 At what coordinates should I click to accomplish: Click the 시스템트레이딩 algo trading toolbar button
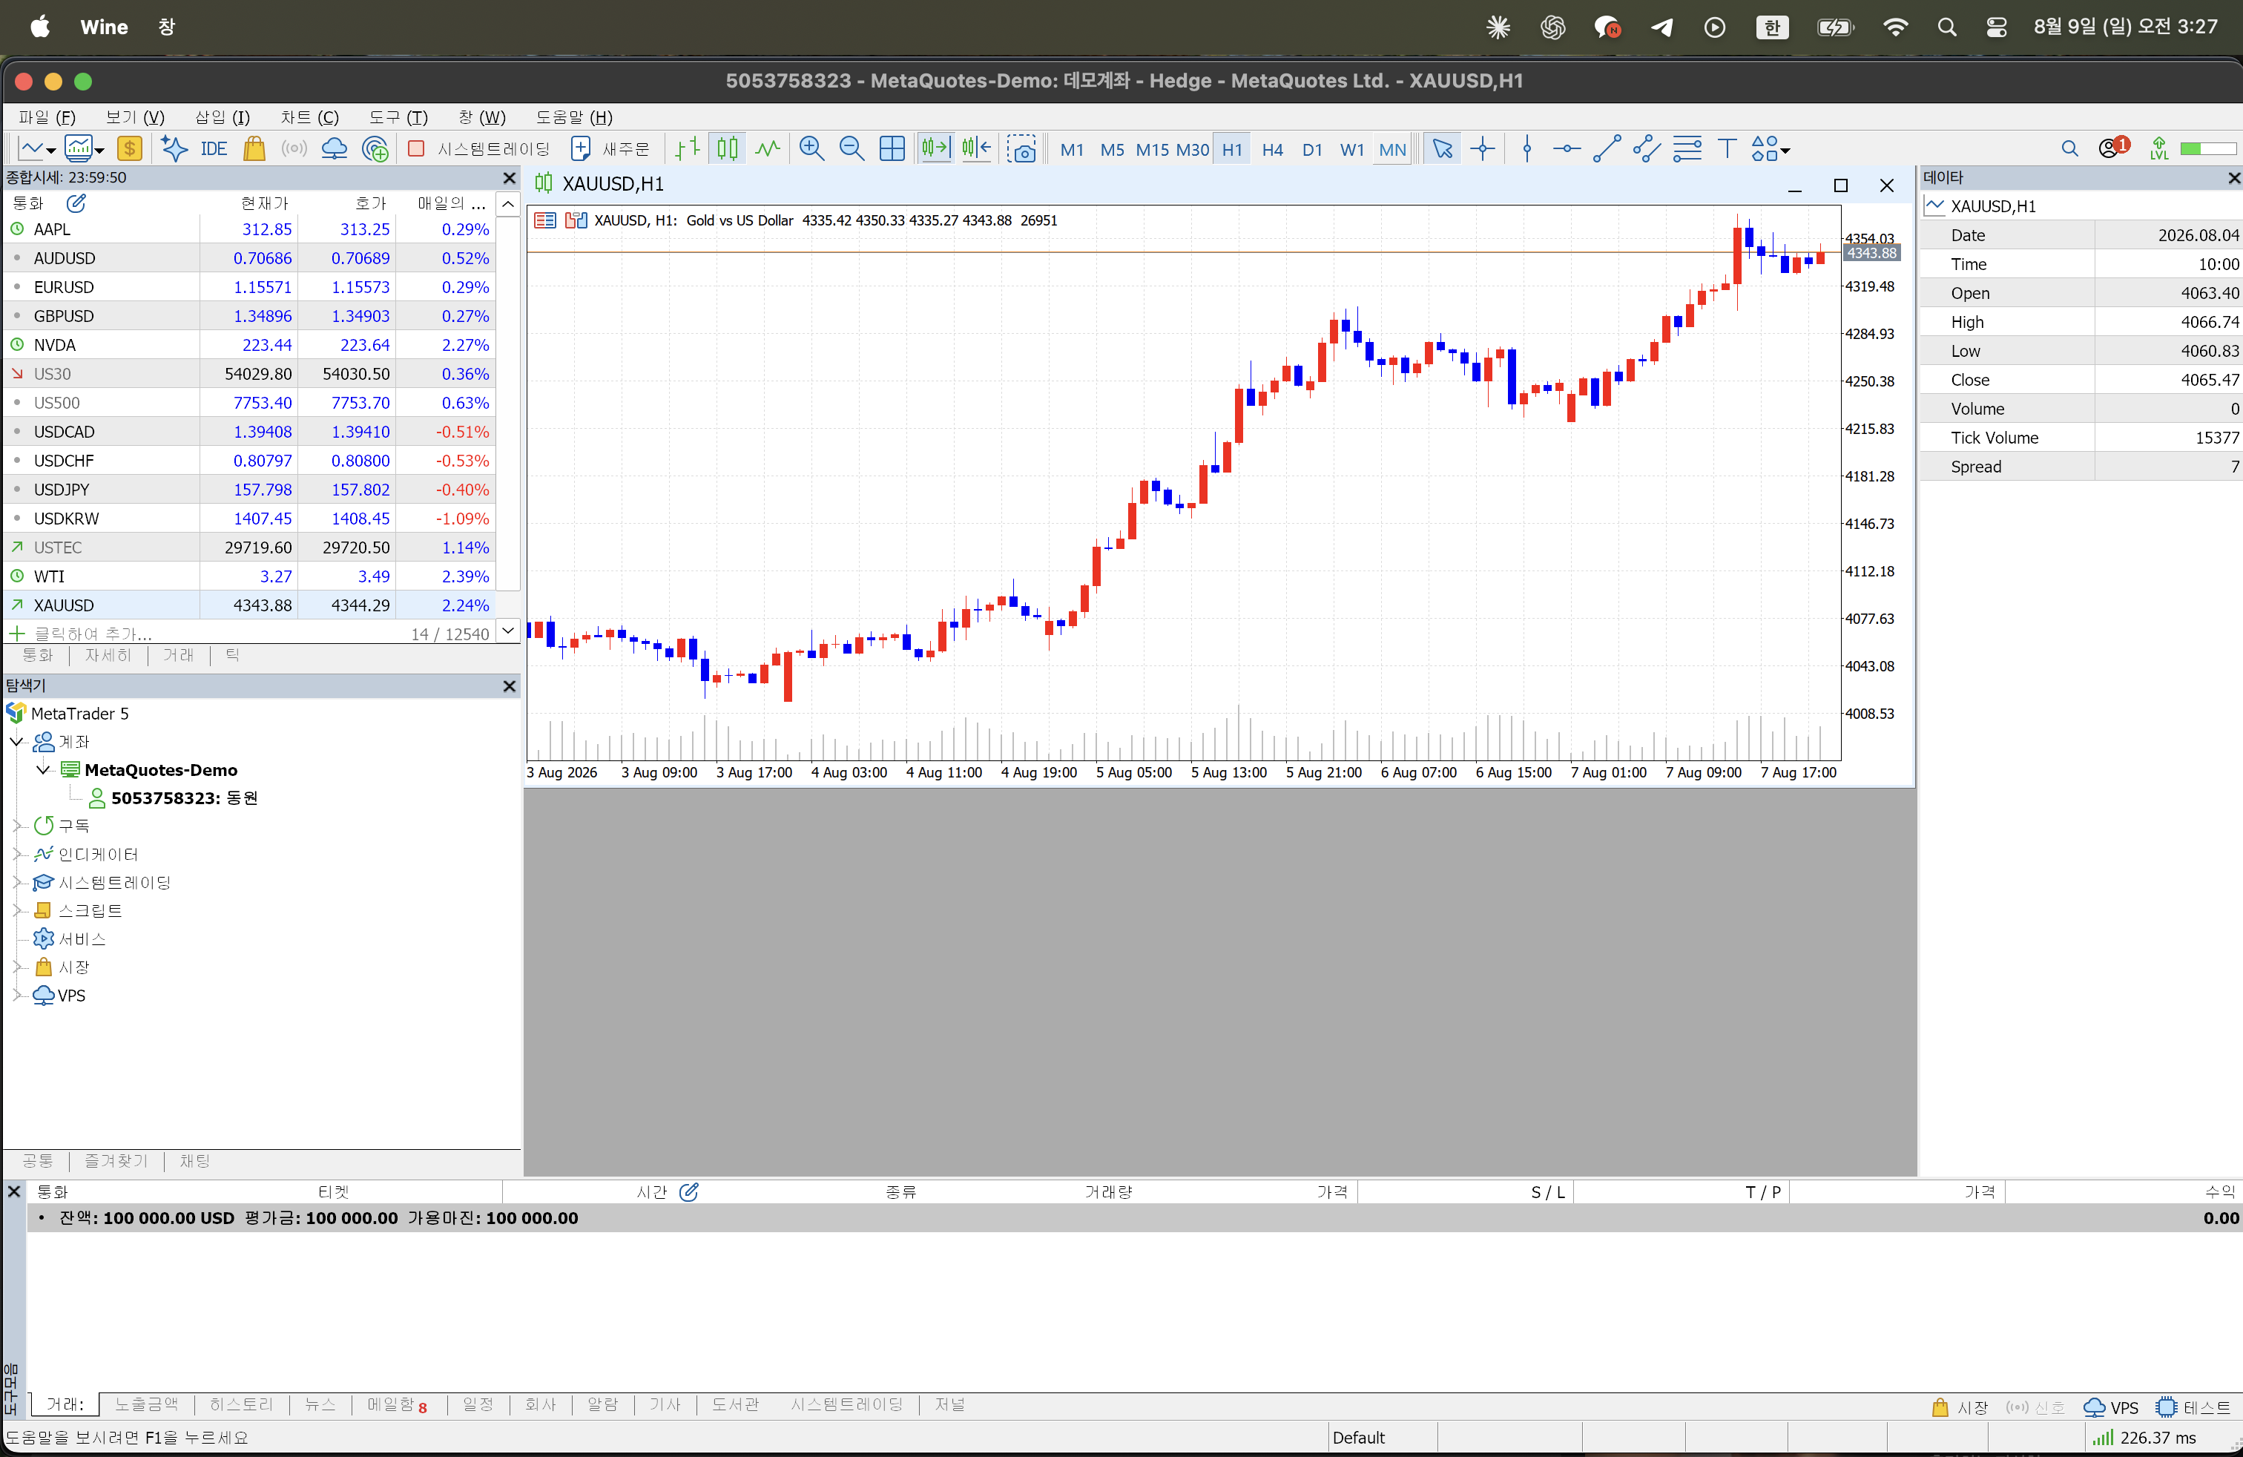pos(480,148)
